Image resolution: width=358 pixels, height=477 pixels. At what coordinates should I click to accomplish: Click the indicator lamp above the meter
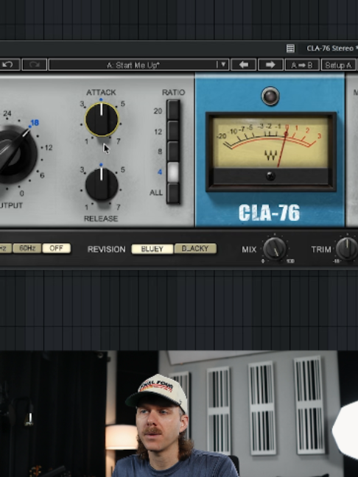coord(270,96)
